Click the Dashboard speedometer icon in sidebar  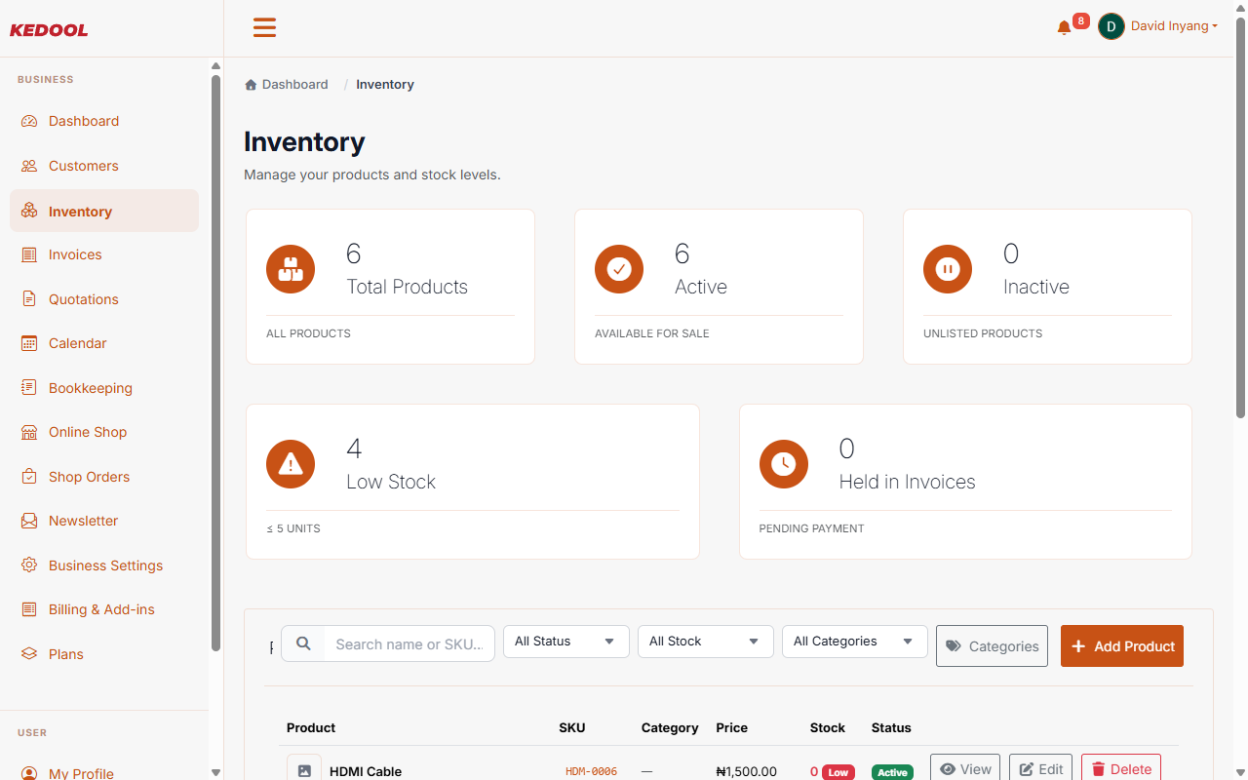coord(29,122)
